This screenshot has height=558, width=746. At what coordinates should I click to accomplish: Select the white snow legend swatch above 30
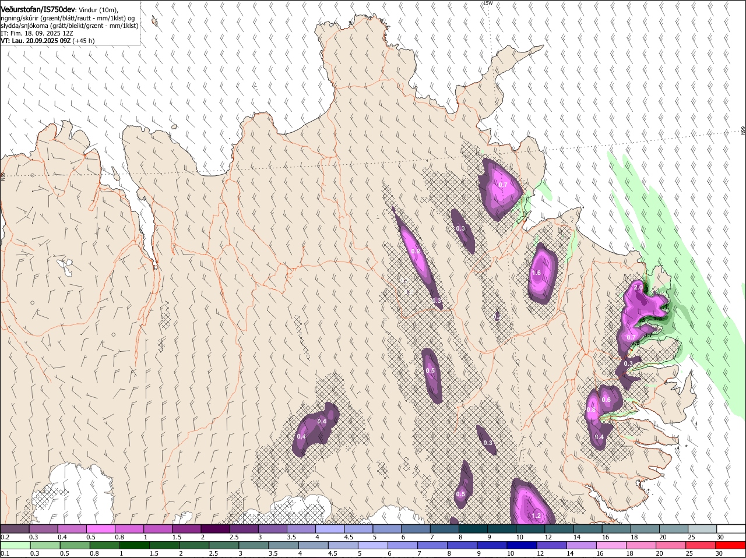pos(731,529)
